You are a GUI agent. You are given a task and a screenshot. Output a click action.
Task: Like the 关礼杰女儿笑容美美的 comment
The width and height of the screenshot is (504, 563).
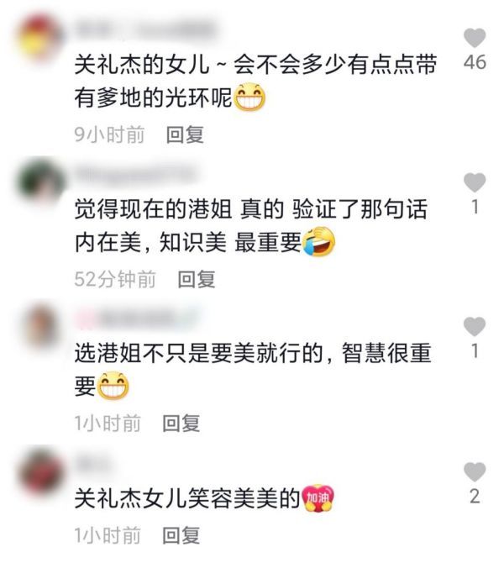tap(475, 471)
